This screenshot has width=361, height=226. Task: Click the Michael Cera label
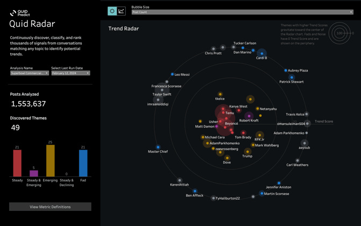215,137
